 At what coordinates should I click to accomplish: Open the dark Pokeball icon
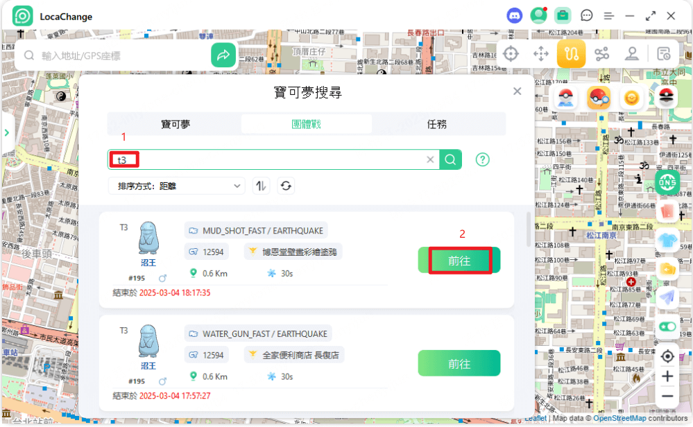coord(665,98)
